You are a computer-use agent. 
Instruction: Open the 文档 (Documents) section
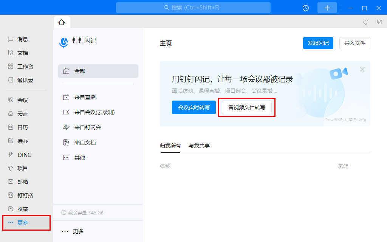[x=22, y=53]
